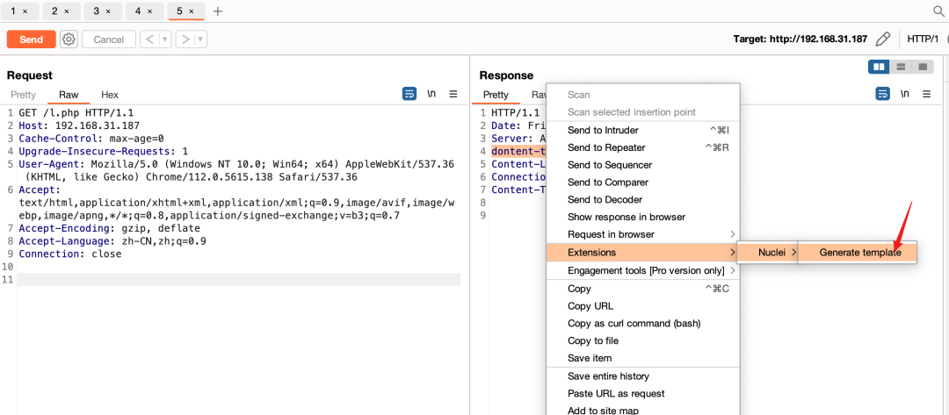Select the top-bottom split layout
Viewport: 949px width, 415px height.
[x=900, y=68]
